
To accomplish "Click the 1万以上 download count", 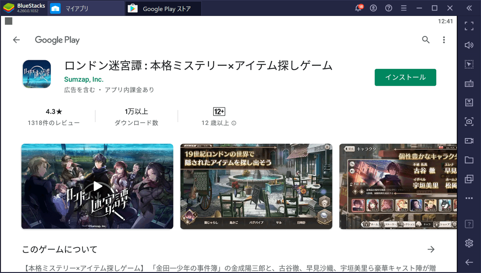I will [x=136, y=111].
